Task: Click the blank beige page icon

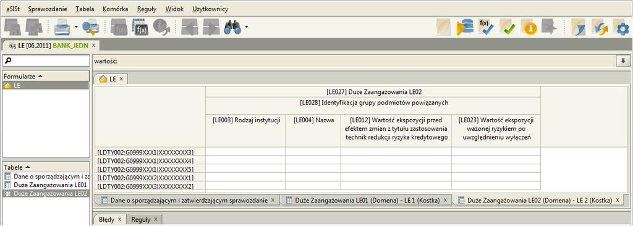Action: 444,27
